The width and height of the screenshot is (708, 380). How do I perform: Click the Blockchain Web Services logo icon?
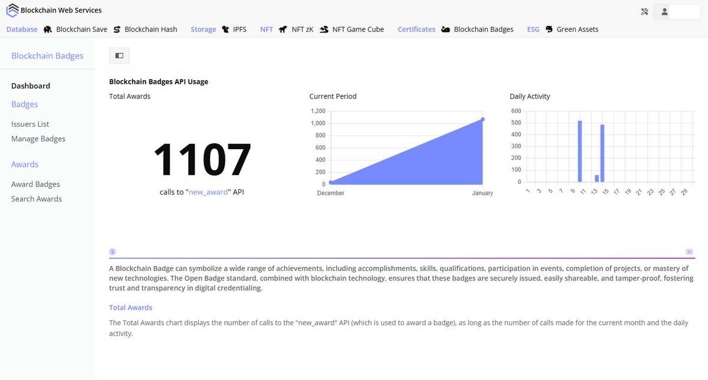[12, 10]
